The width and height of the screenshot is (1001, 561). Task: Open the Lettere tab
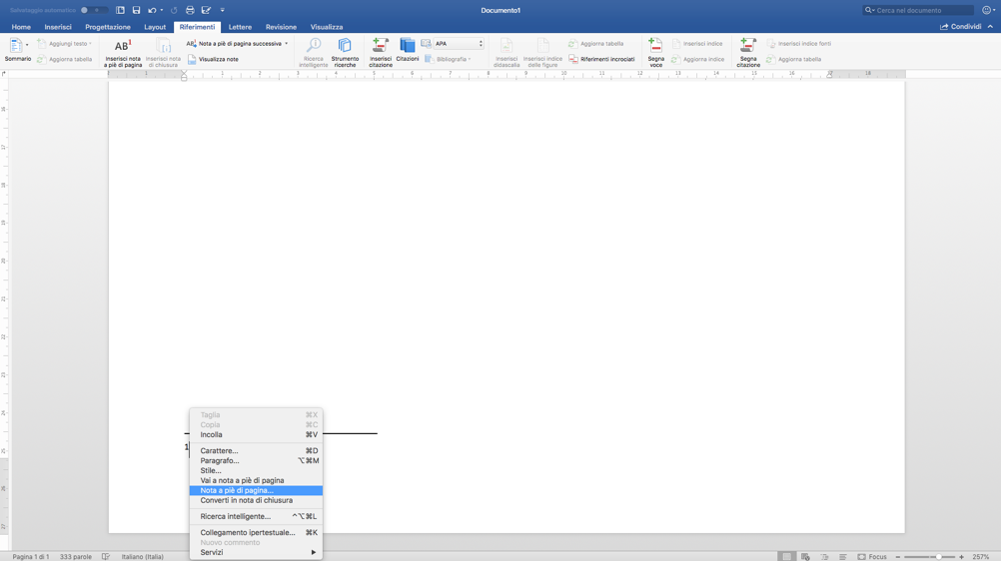click(x=240, y=27)
